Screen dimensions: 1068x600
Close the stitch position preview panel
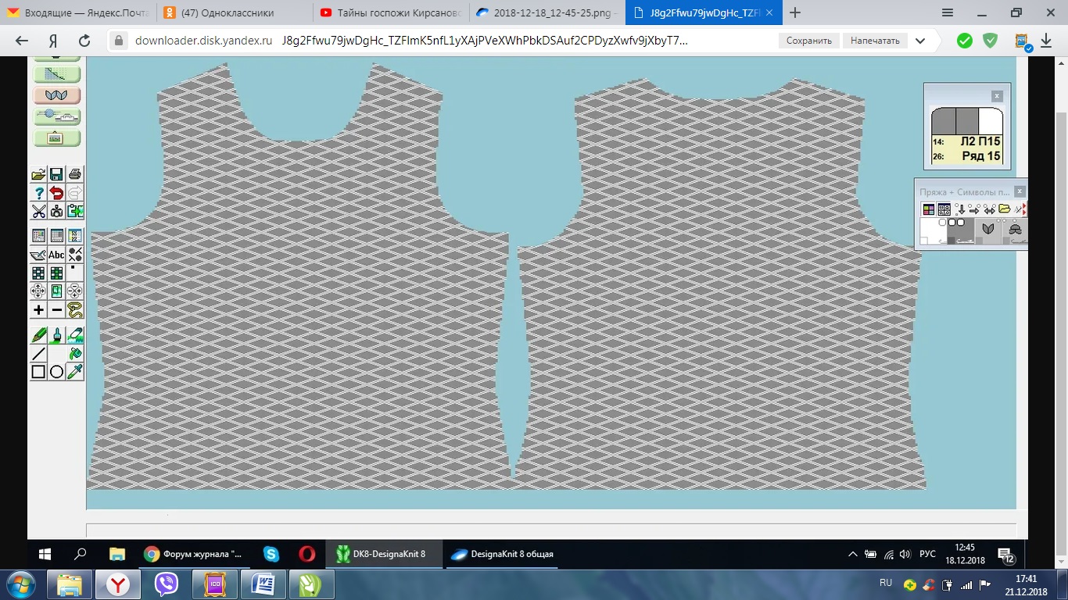click(997, 96)
